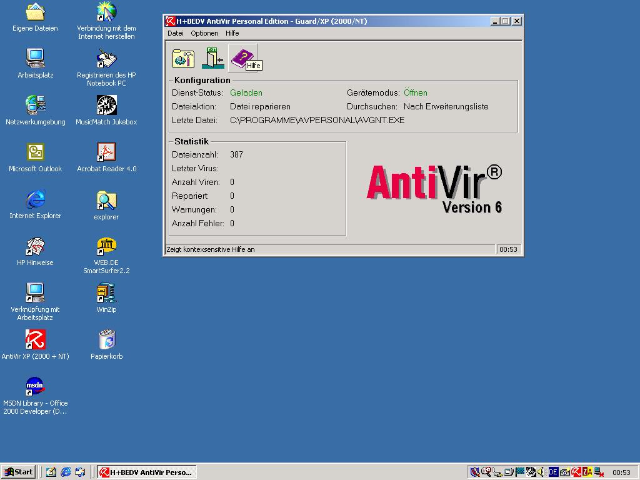
Task: Click the Warnungen label
Action: click(x=194, y=210)
